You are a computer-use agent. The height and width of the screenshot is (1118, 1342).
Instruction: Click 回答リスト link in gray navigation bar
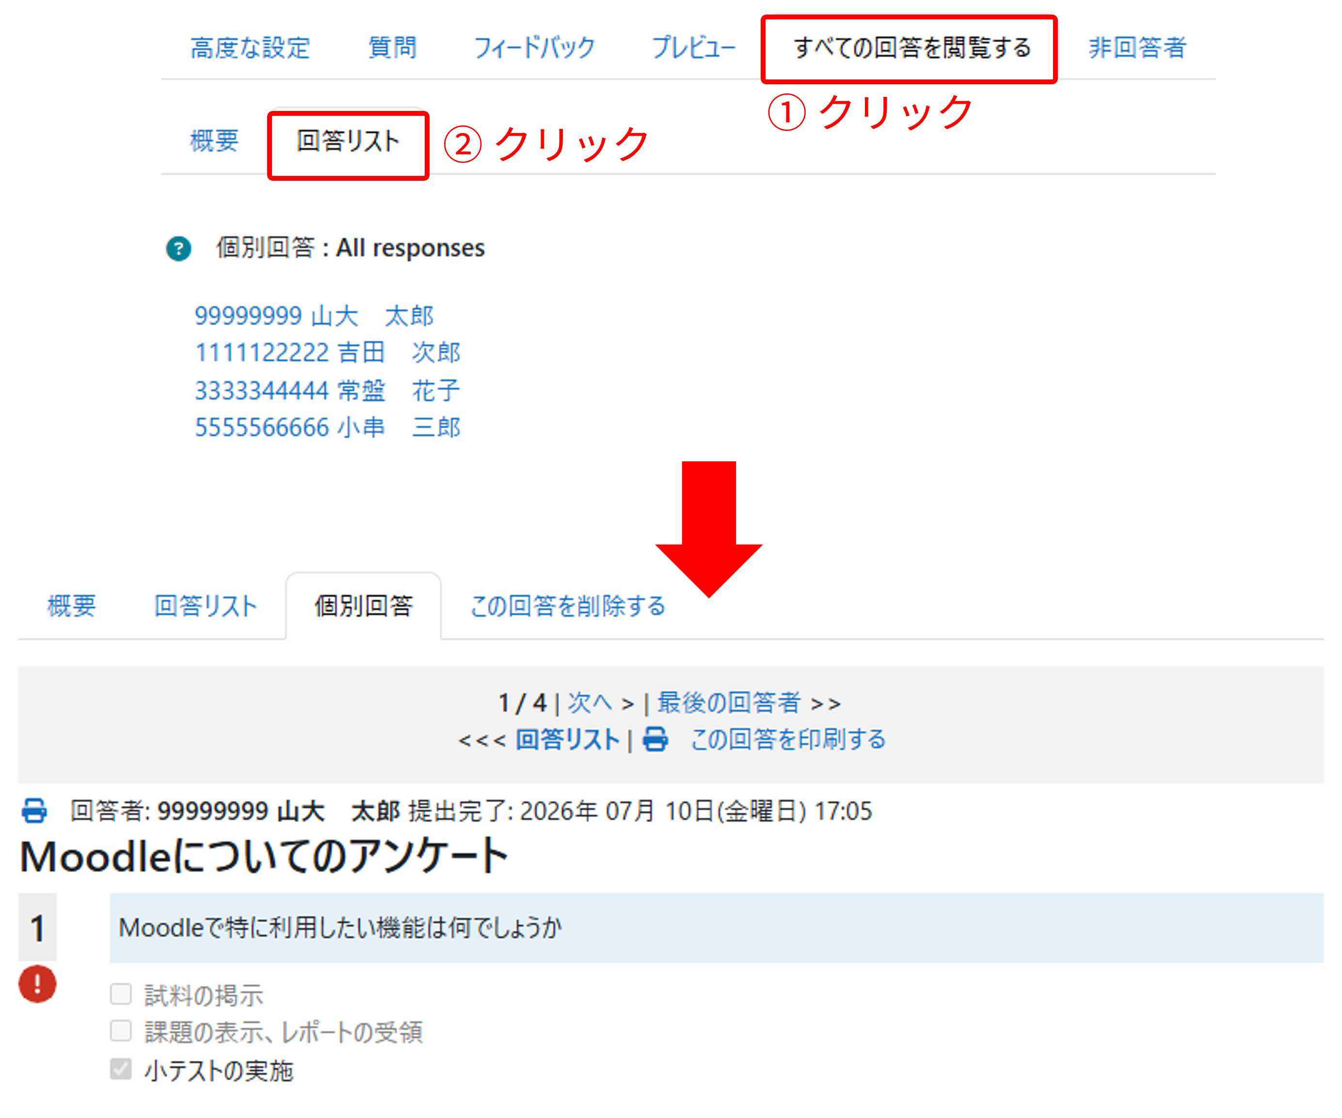click(x=567, y=740)
